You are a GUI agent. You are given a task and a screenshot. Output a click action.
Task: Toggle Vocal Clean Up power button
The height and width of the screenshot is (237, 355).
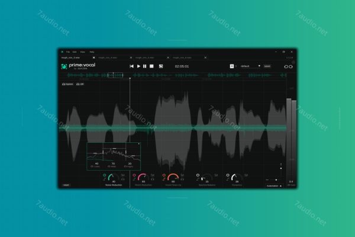164,175
